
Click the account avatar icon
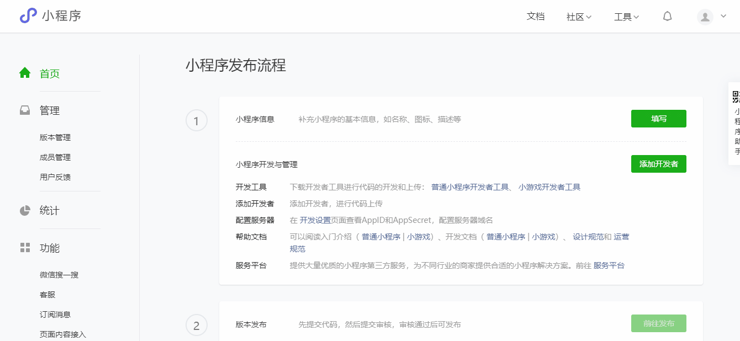(705, 17)
